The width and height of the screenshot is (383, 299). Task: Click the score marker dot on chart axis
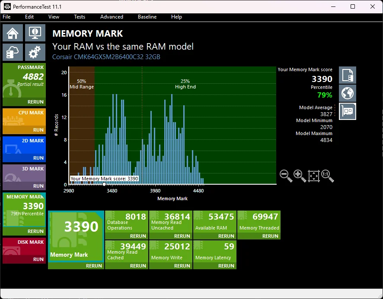tap(104, 184)
